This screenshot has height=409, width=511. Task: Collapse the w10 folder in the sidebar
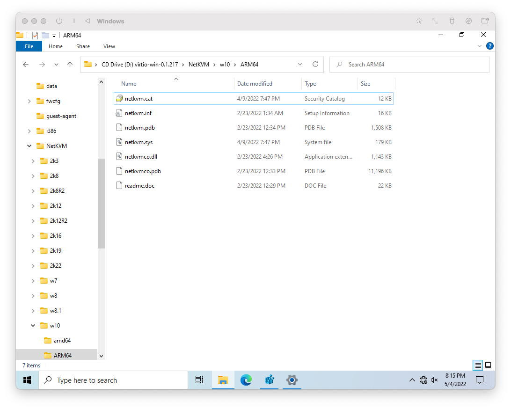click(32, 325)
